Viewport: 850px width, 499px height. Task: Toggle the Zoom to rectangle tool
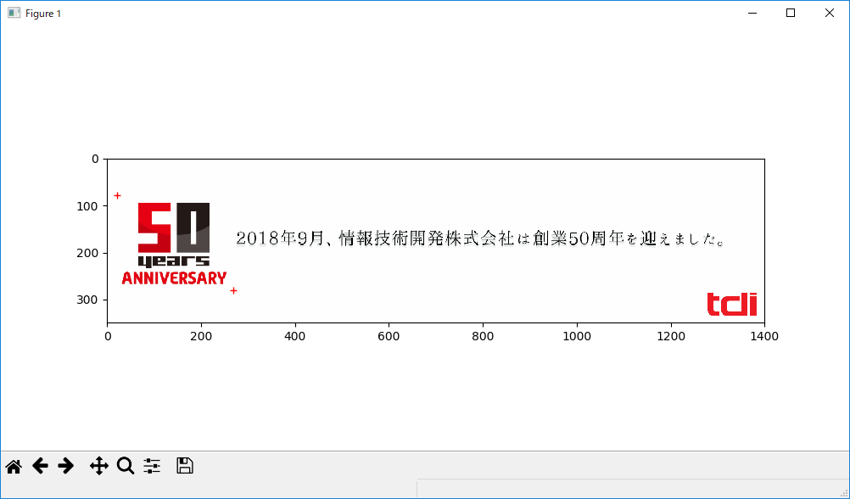coord(126,466)
